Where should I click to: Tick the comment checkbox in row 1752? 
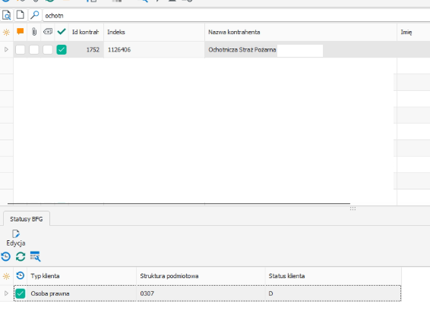coord(21,49)
